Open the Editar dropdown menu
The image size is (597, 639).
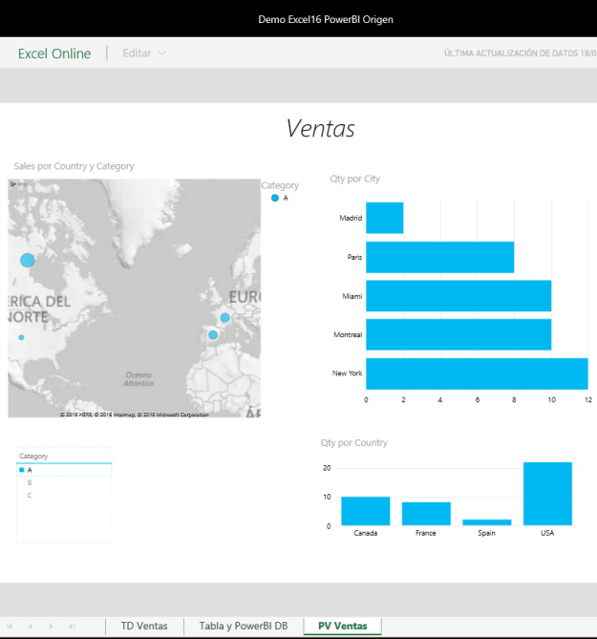pos(144,53)
